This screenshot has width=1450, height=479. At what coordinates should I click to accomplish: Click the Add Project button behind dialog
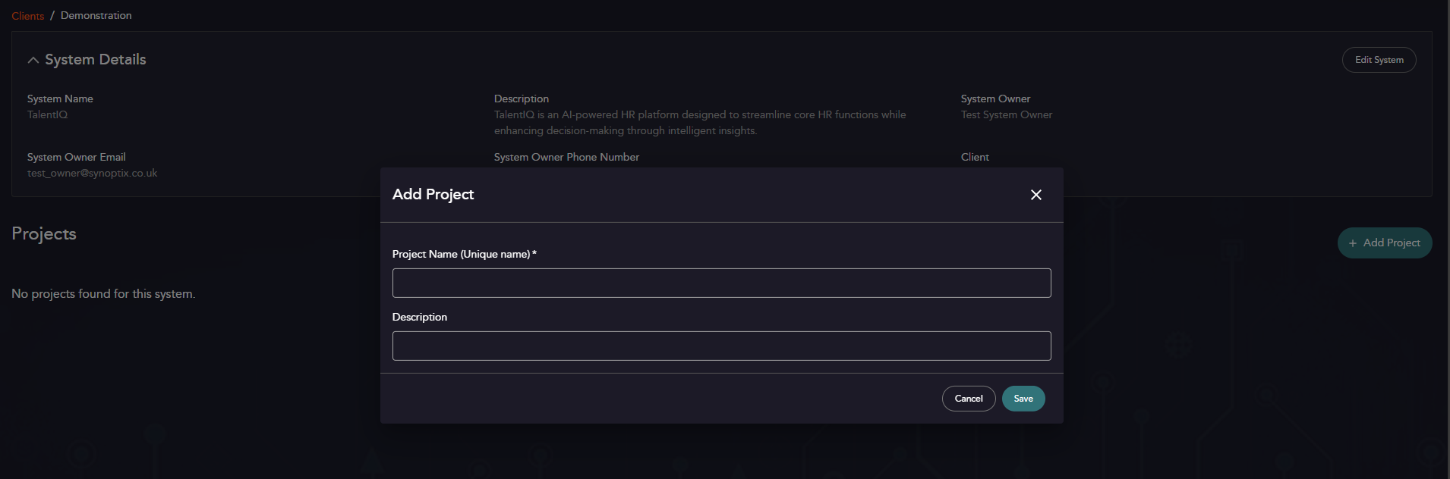tap(1385, 243)
